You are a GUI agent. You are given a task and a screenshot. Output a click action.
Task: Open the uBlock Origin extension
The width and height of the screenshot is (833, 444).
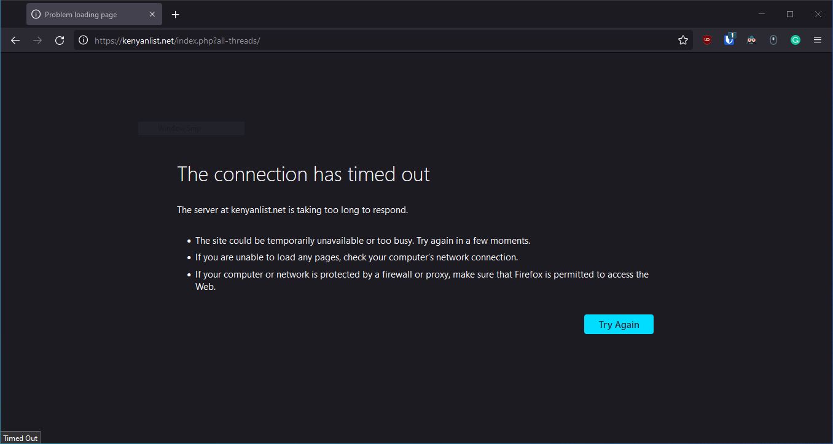(x=707, y=41)
